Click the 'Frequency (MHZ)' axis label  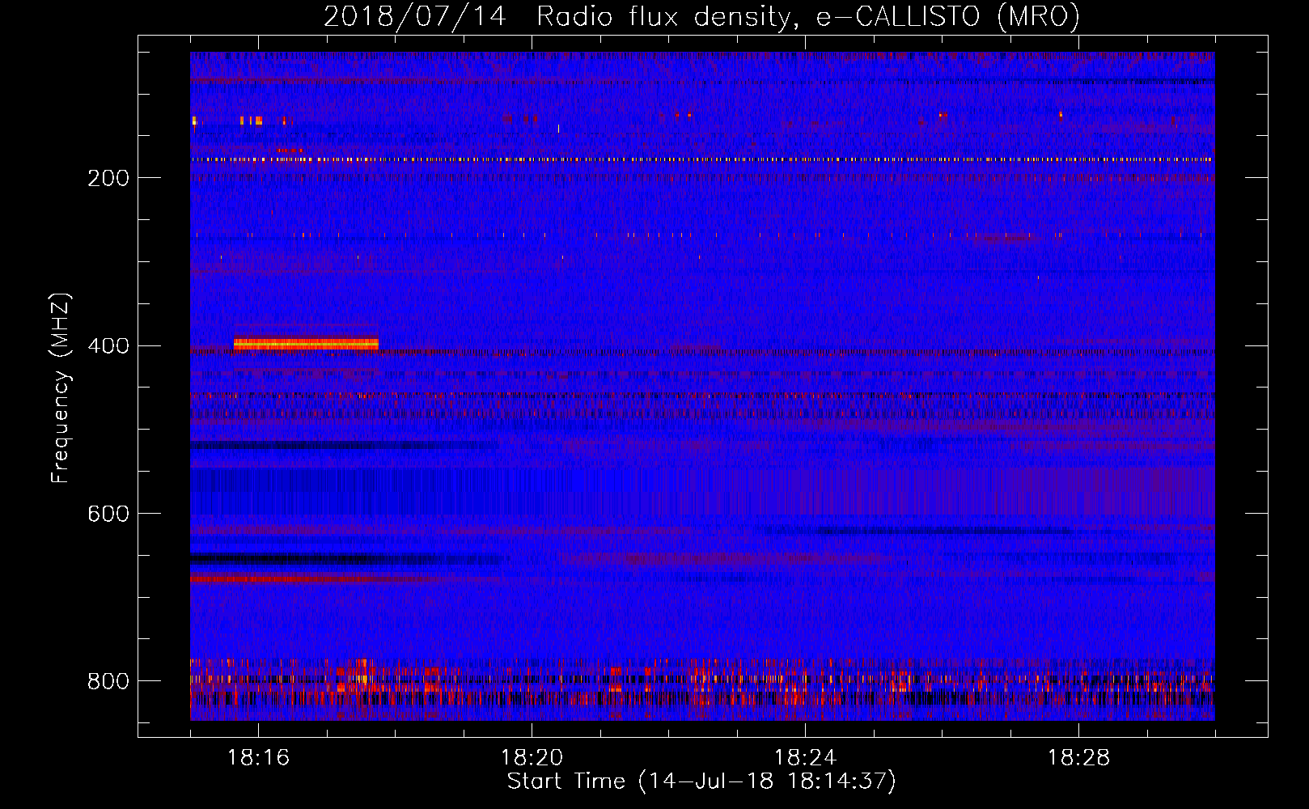(x=61, y=388)
